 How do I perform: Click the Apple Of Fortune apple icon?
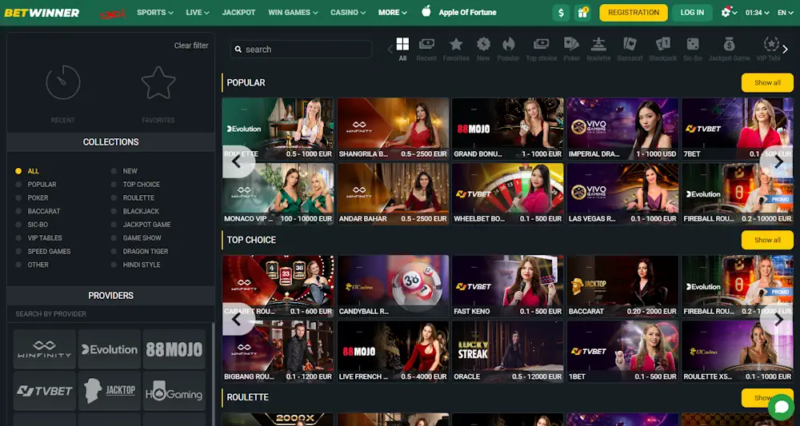pyautogui.click(x=426, y=10)
